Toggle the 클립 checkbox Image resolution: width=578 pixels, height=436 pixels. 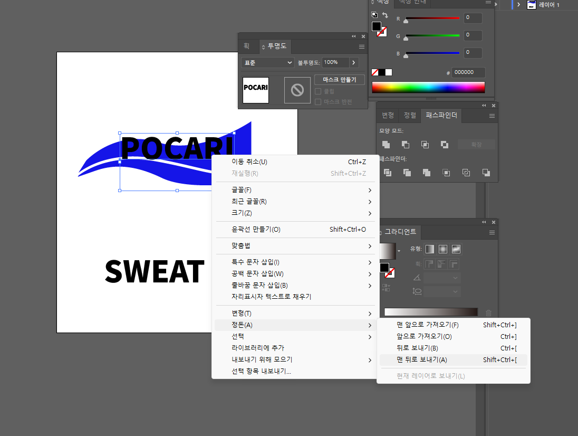pyautogui.click(x=318, y=91)
